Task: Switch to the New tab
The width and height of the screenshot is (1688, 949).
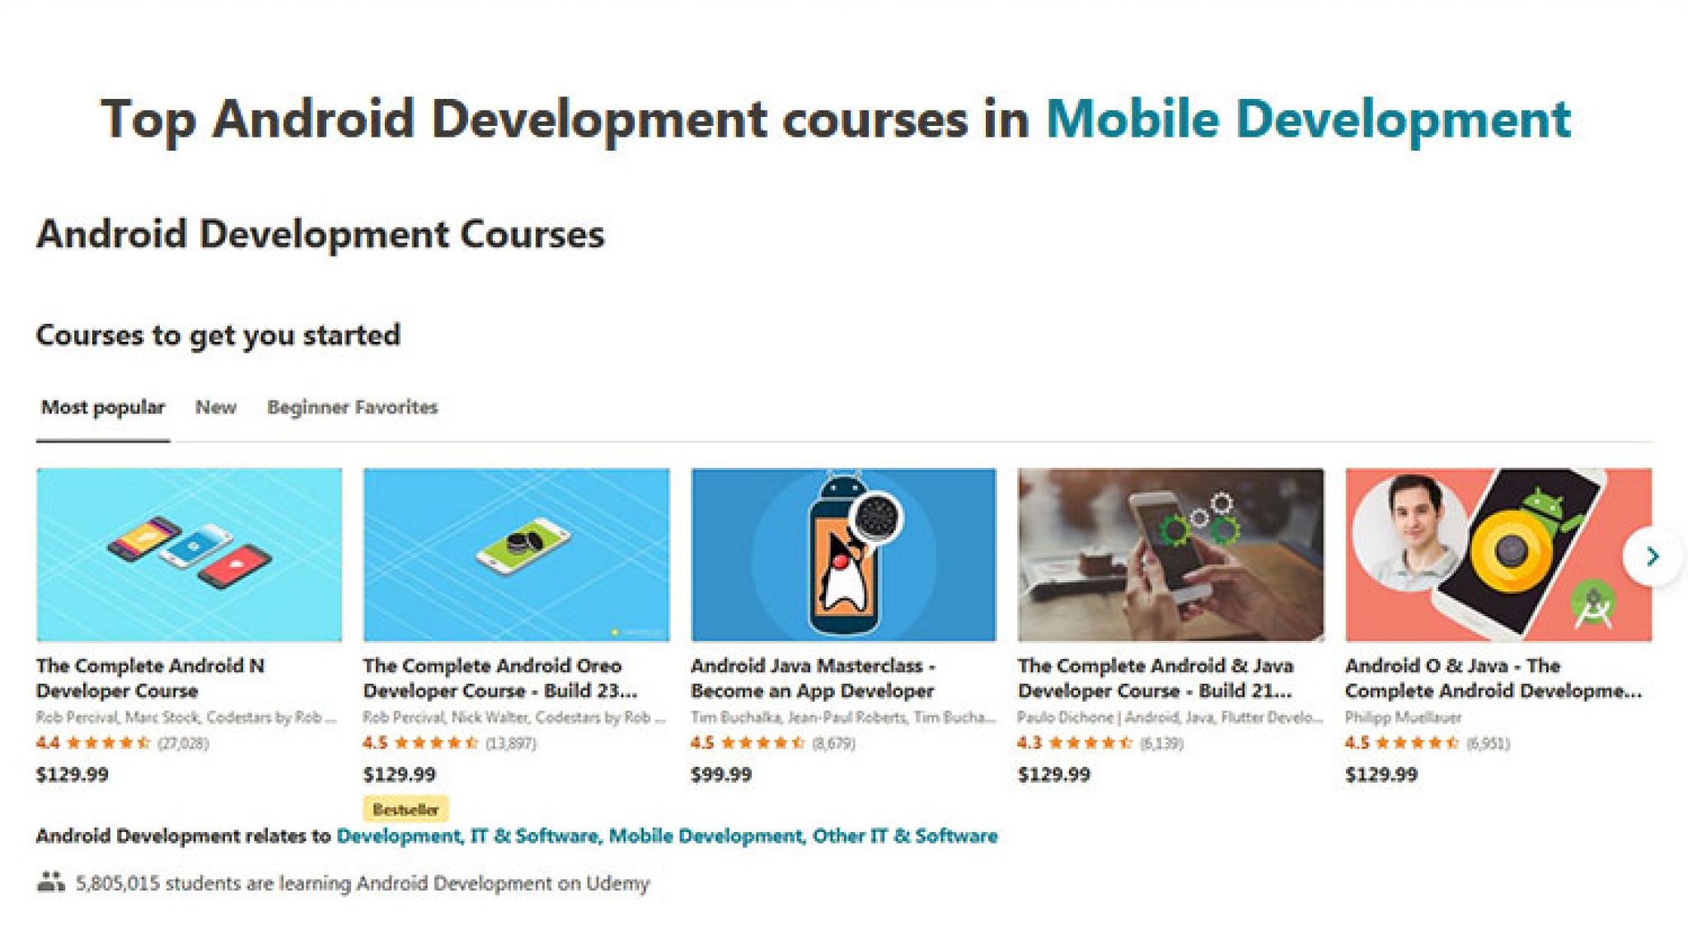Action: pos(216,408)
